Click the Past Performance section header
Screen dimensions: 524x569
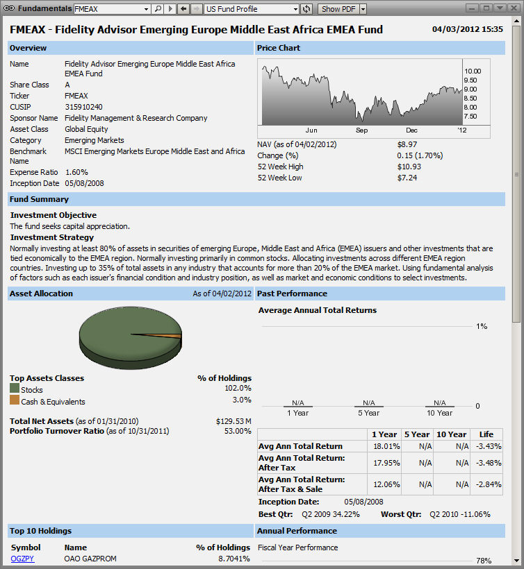pyautogui.click(x=380, y=294)
